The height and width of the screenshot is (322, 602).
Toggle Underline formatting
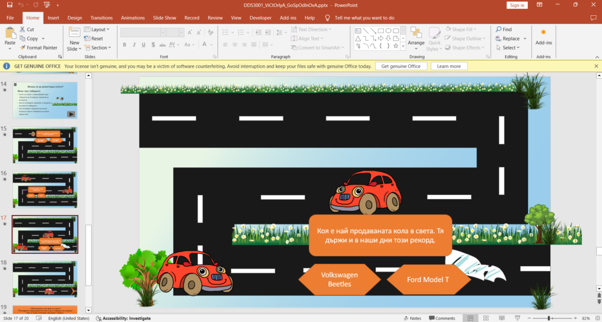tap(143, 45)
